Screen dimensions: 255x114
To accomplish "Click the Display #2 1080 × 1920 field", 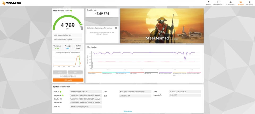I will tap(86, 99).
